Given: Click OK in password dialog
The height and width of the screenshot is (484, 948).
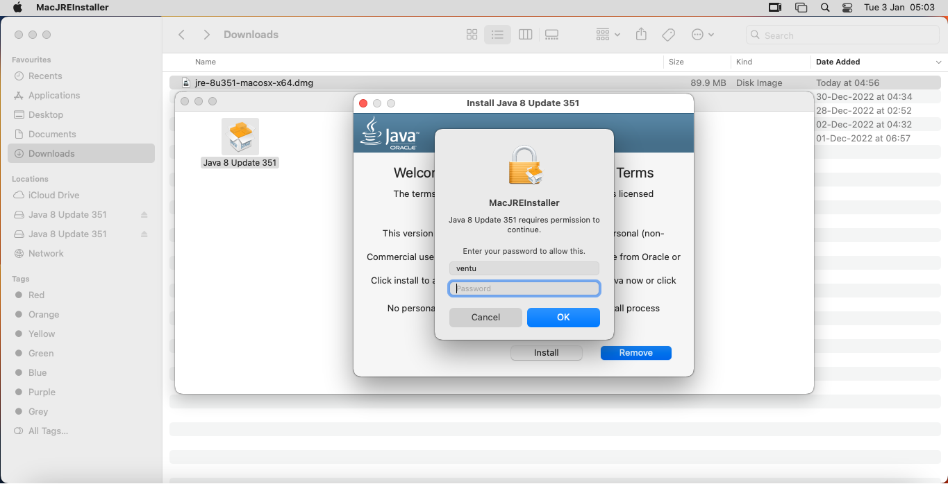Looking at the screenshot, I should coord(563,318).
